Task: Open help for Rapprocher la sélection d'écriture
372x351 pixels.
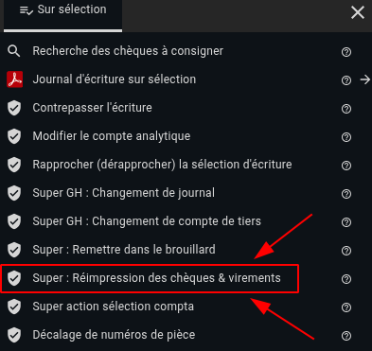Action: point(346,166)
